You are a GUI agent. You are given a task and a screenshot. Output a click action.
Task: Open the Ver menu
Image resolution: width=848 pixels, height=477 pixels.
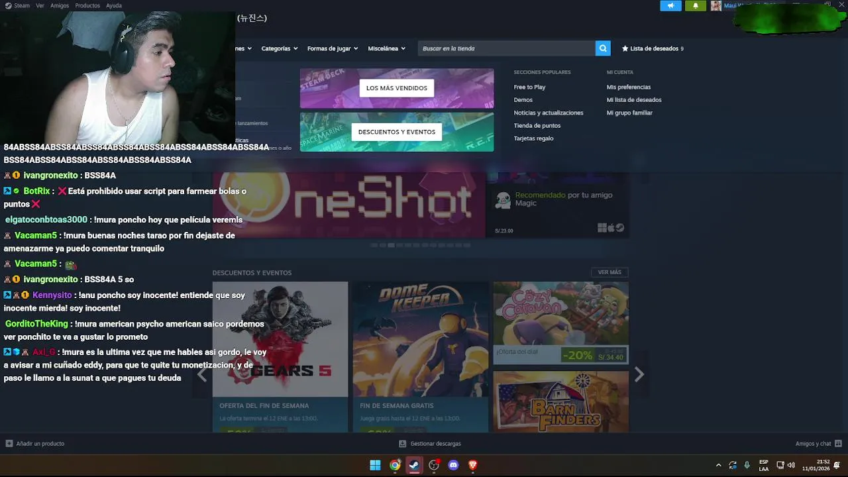coord(40,5)
